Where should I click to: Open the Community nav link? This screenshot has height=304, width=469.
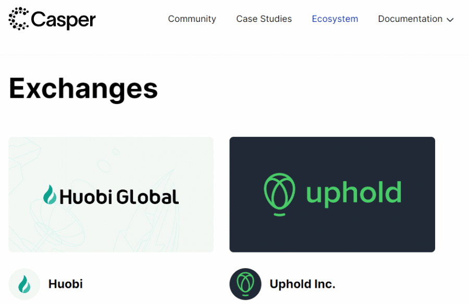point(192,19)
